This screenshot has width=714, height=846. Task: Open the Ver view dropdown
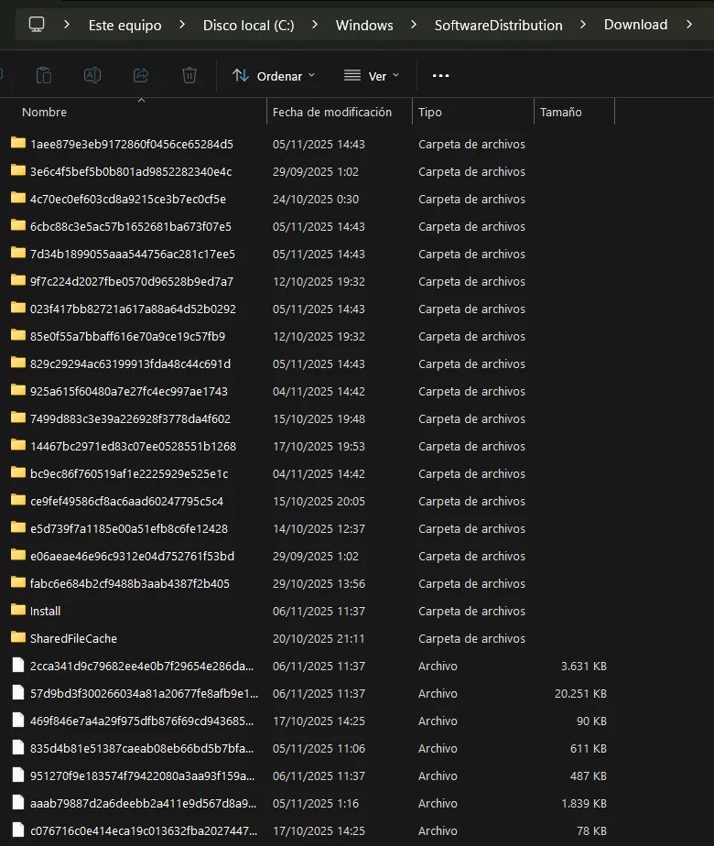(x=372, y=76)
